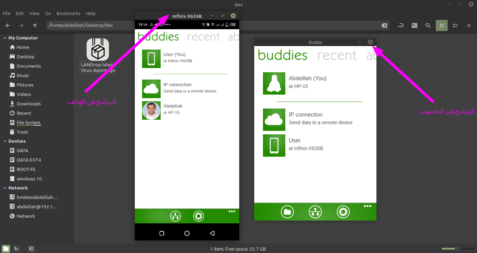Toggle tree view in the bottom status bar
Image resolution: width=477 pixels, height=253 pixels.
pyautogui.click(x=16, y=248)
